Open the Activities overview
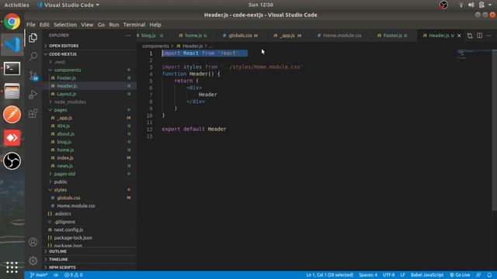 pos(16,5)
